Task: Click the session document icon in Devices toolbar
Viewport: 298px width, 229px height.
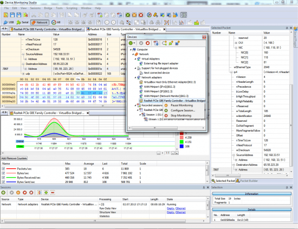Action: 156,43
